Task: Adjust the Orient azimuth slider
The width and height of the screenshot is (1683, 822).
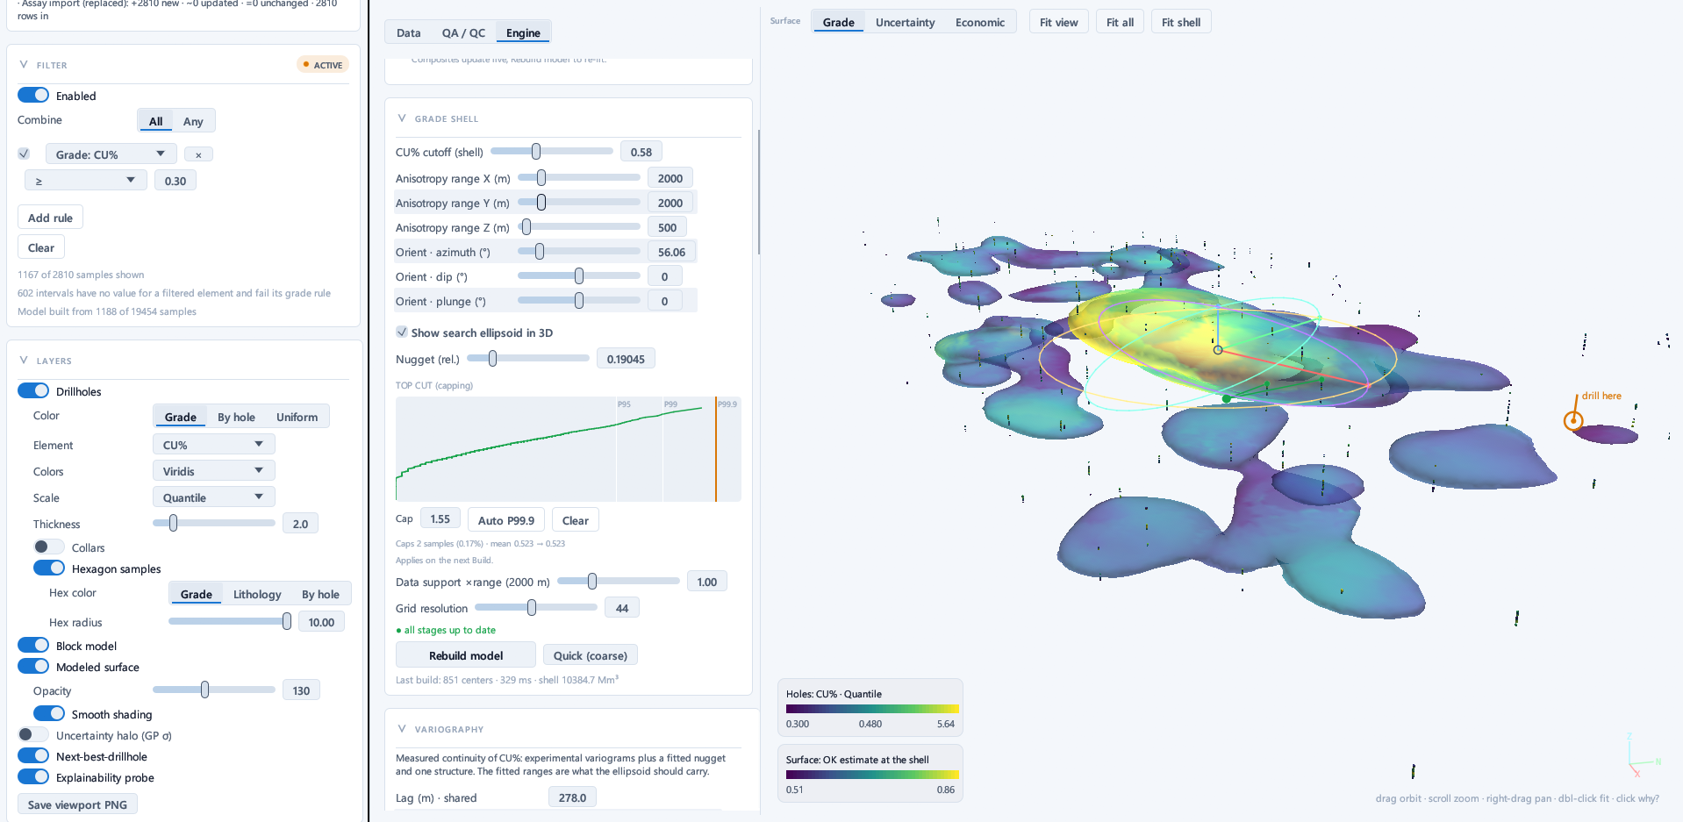Action: point(579,252)
